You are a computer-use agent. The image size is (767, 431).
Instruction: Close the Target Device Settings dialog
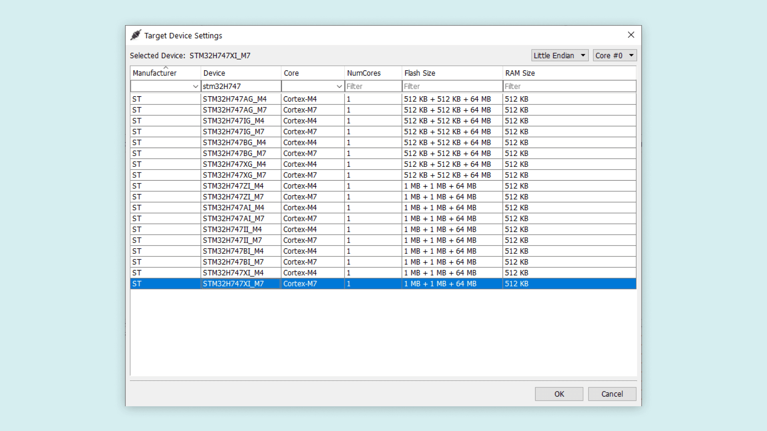click(x=631, y=35)
